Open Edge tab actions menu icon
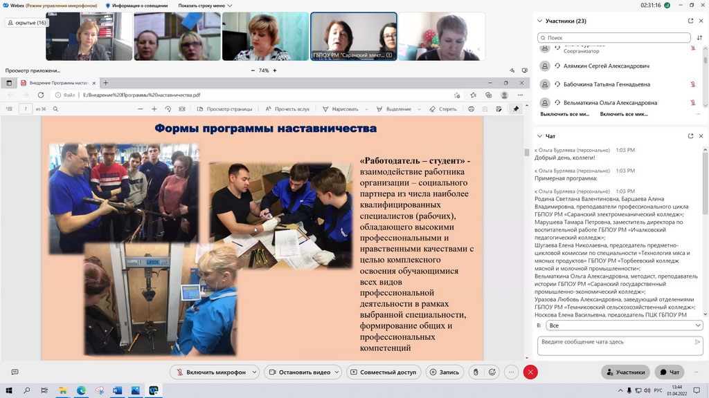 [x=9, y=83]
